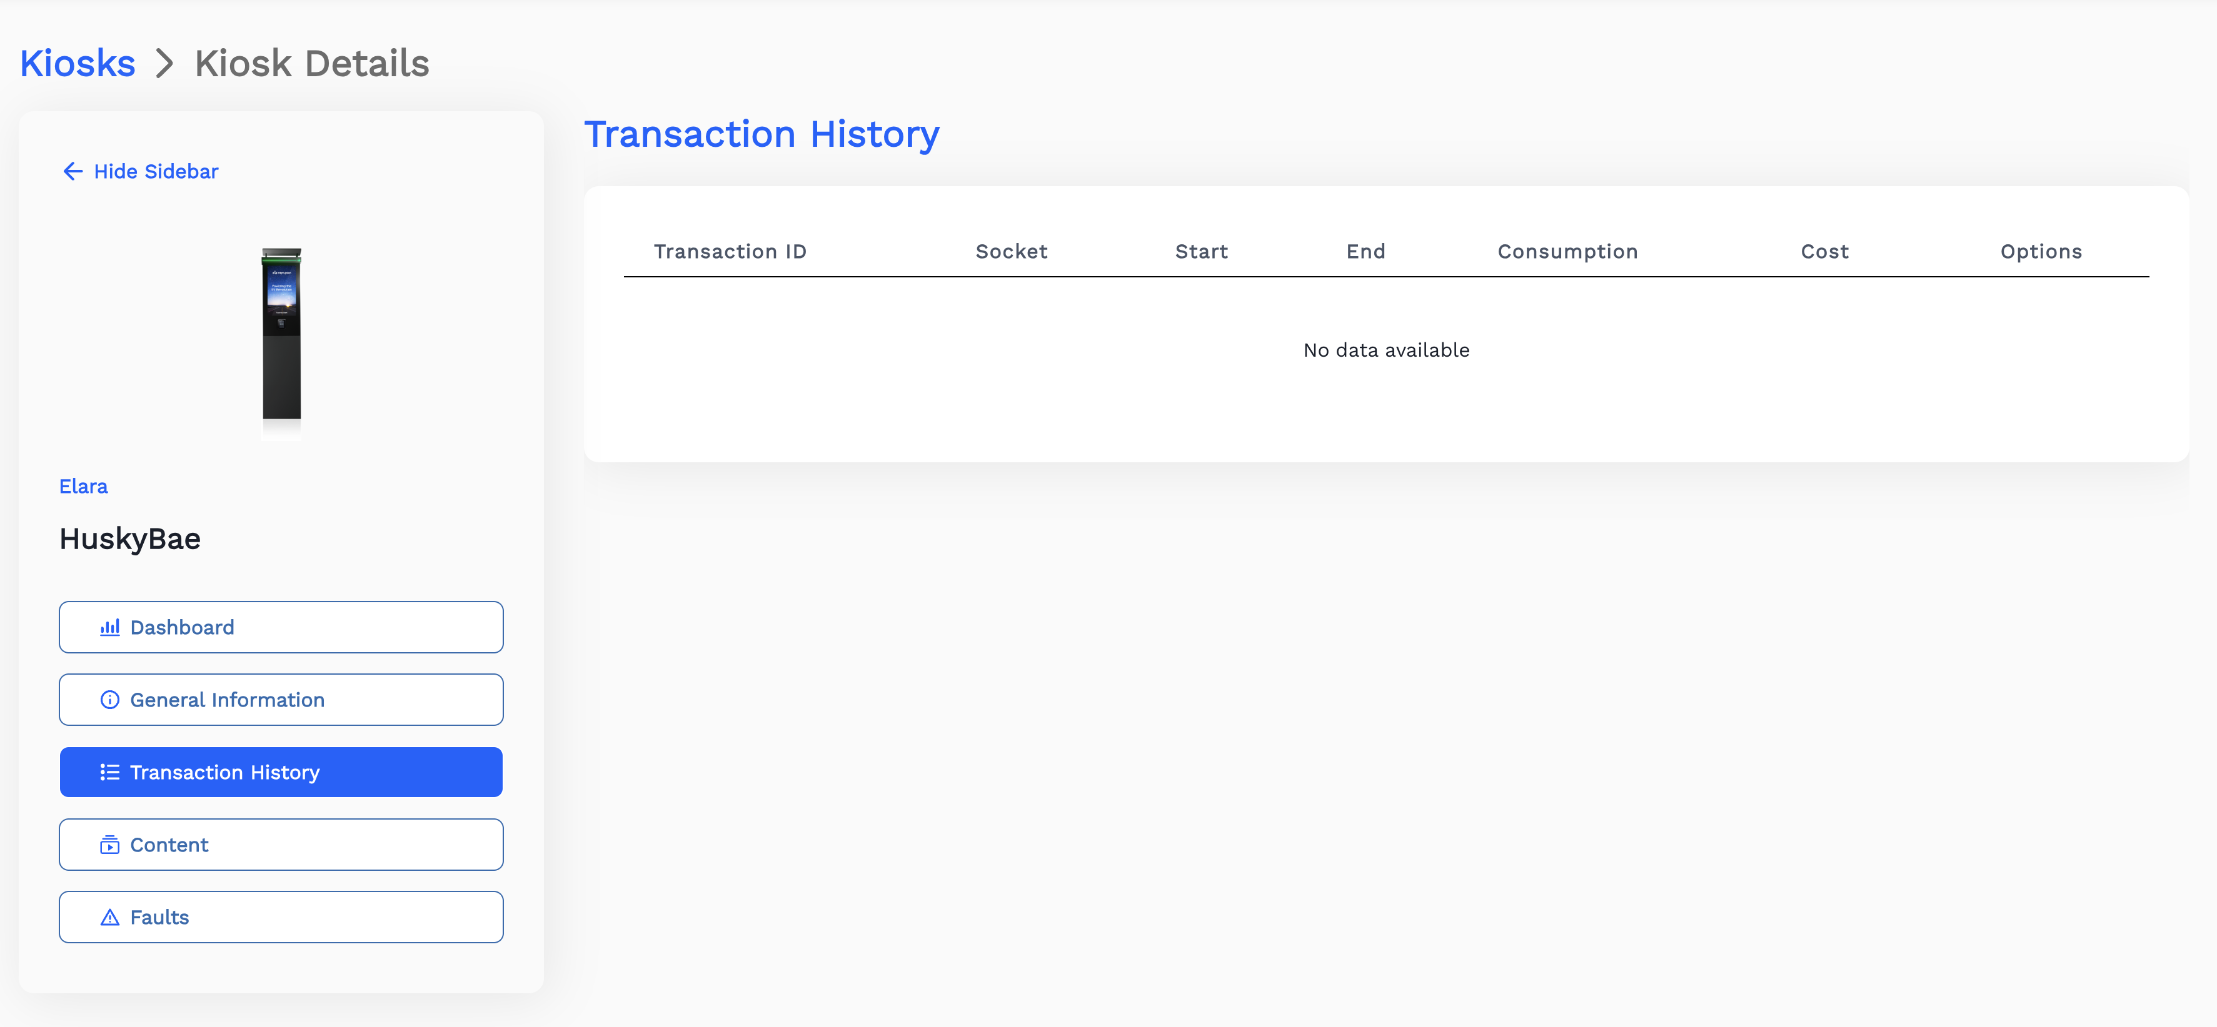Viewport: 2217px width, 1027px height.
Task: Open the Faults section
Action: coord(281,918)
